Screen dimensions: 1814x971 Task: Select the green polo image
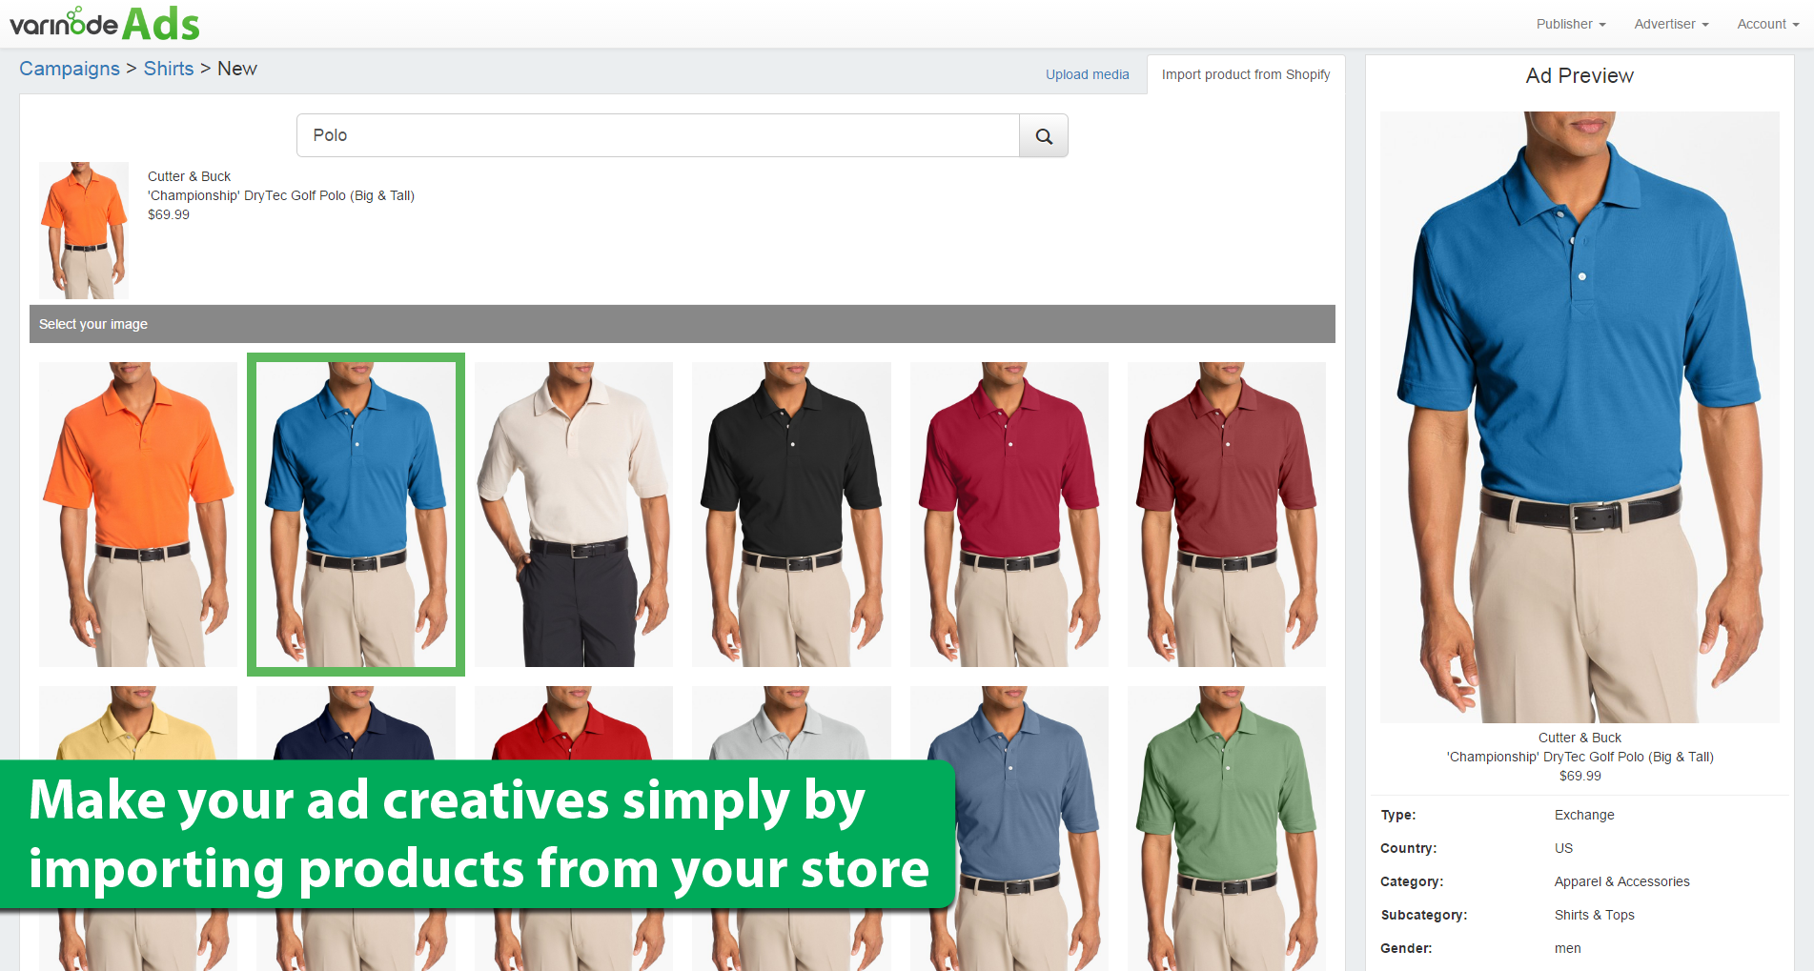1227,828
